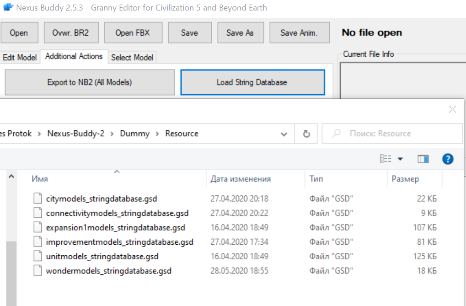Image resolution: width=466 pixels, height=306 pixels.
Task: Open the view options dropdown arrow
Action: (x=400, y=159)
